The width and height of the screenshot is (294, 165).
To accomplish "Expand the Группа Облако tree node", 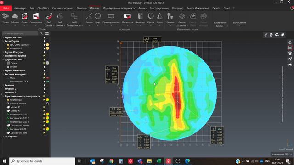I will pos(3,38).
